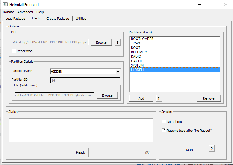Click the PIT file path field
233x165 pixels.
[x=50, y=42]
